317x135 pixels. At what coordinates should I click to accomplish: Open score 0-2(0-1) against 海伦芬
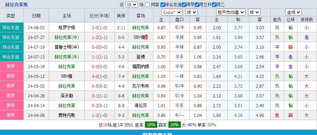point(100,105)
